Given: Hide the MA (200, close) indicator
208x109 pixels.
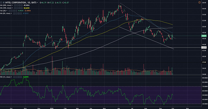Looking at the screenshot, I should 15,5.
